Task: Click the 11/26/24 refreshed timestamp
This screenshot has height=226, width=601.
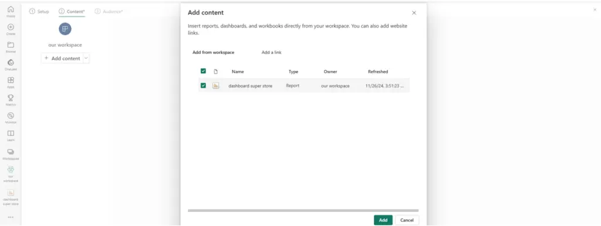Action: (x=384, y=86)
